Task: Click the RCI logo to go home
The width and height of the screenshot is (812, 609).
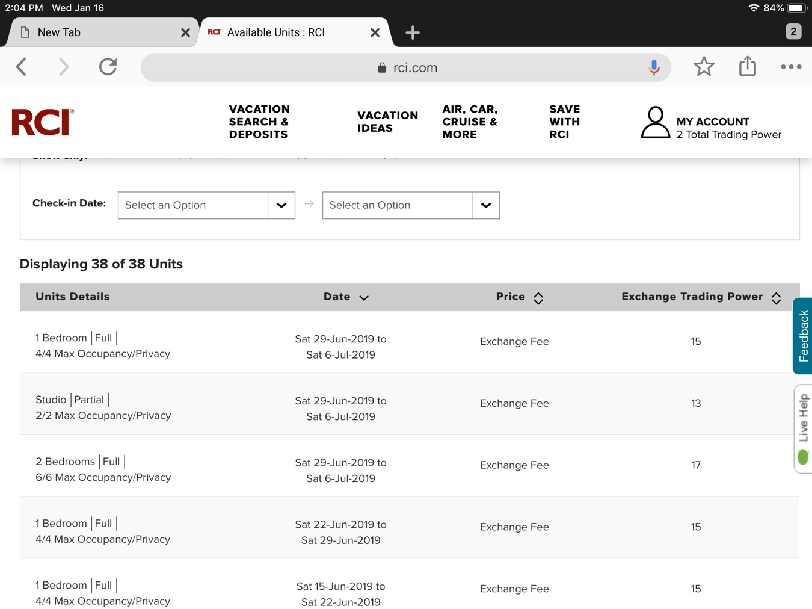Action: [x=42, y=122]
